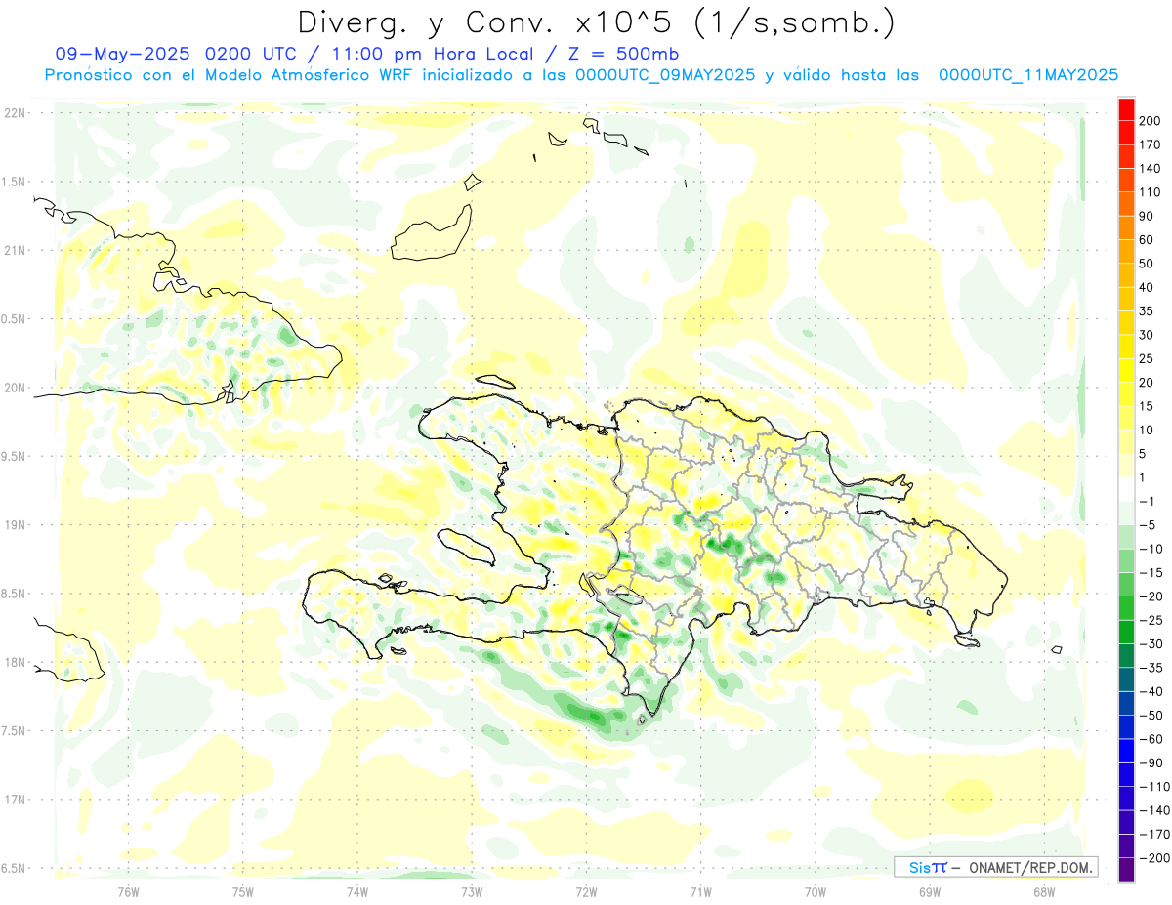This screenshot has height=905, width=1172.
Task: Click the '6.5N' latitude label
Action: (15, 869)
